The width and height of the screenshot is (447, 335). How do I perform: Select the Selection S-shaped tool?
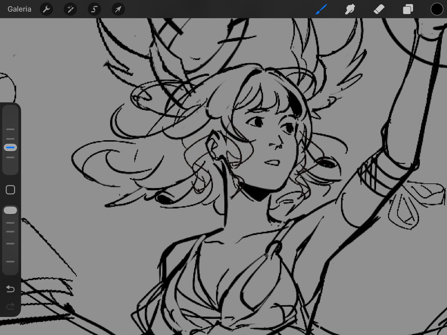[x=94, y=9]
